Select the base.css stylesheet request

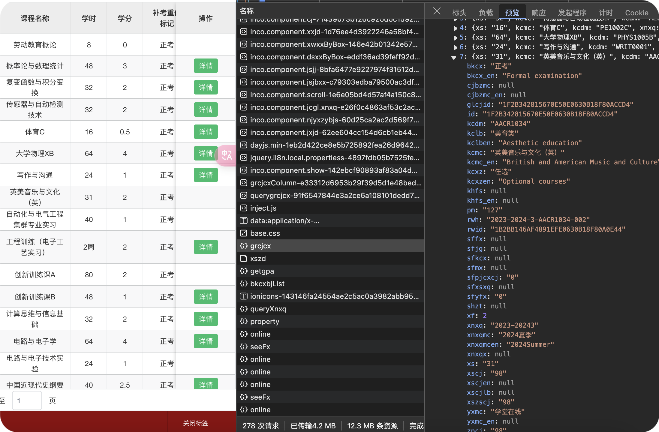265,233
